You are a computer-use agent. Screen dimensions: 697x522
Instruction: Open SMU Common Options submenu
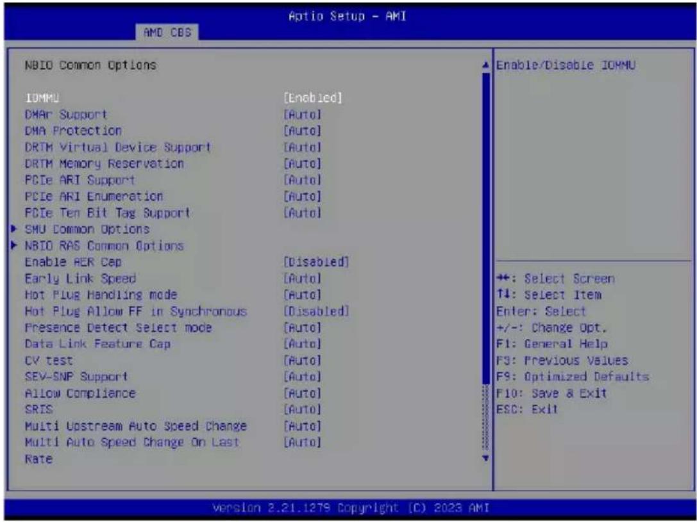point(87,229)
